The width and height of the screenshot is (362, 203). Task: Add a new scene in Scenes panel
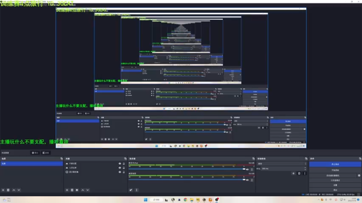(x=3, y=190)
